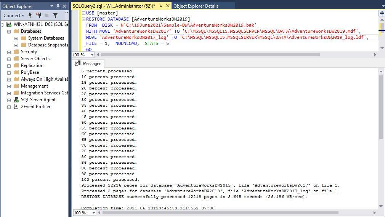Click the Messages pane horizontal scrollbar
Image resolution: width=385 pixels, height=217 pixels.
pos(220,212)
